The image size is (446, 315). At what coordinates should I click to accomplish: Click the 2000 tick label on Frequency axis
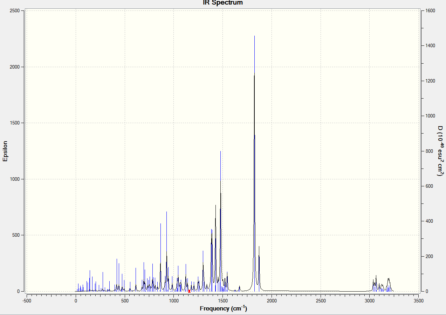pyautogui.click(x=272, y=300)
